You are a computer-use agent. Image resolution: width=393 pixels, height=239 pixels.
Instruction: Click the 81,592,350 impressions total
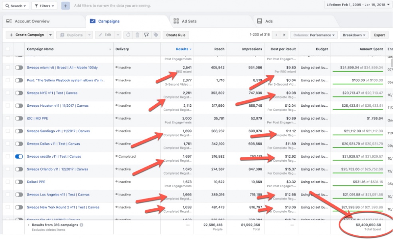coord(251,225)
